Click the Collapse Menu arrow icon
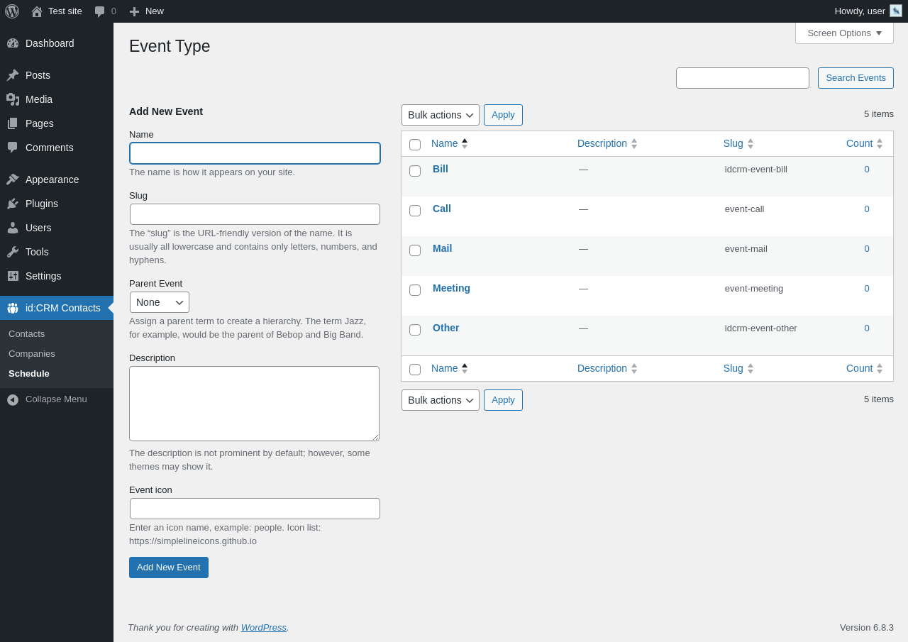This screenshot has width=908, height=642. (x=13, y=399)
